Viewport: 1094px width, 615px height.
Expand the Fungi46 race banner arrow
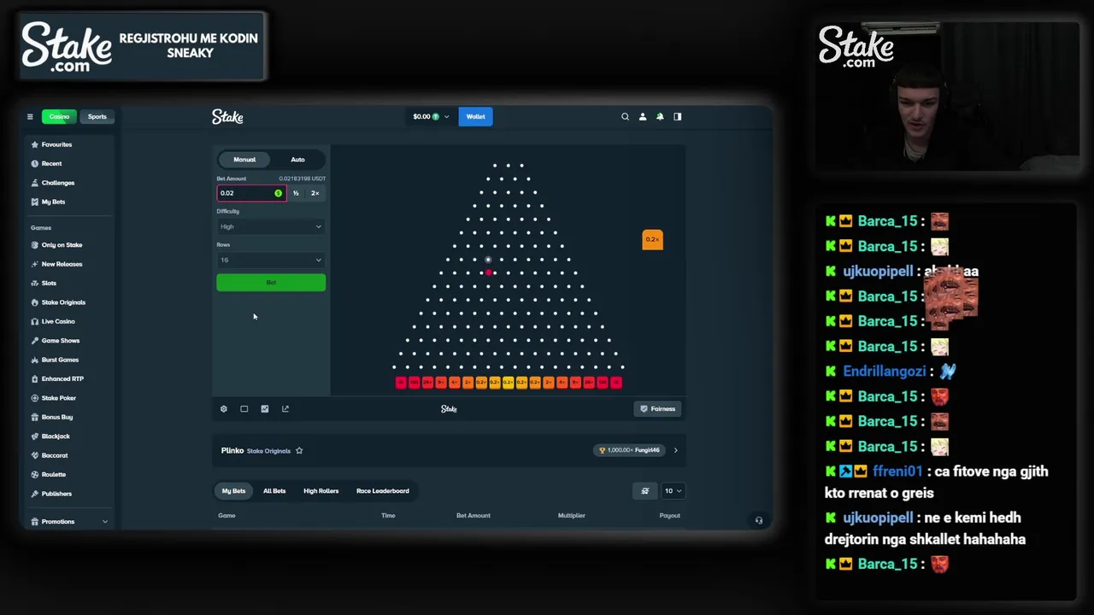pos(676,451)
